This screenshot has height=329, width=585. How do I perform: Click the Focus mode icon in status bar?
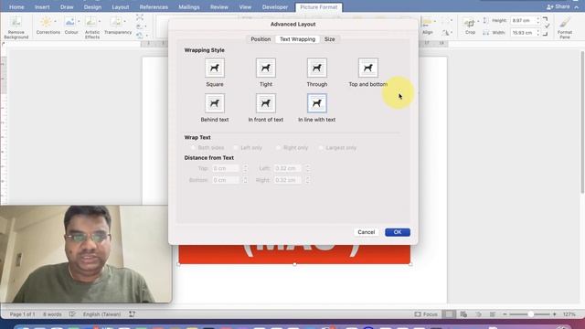pyautogui.click(x=418, y=314)
